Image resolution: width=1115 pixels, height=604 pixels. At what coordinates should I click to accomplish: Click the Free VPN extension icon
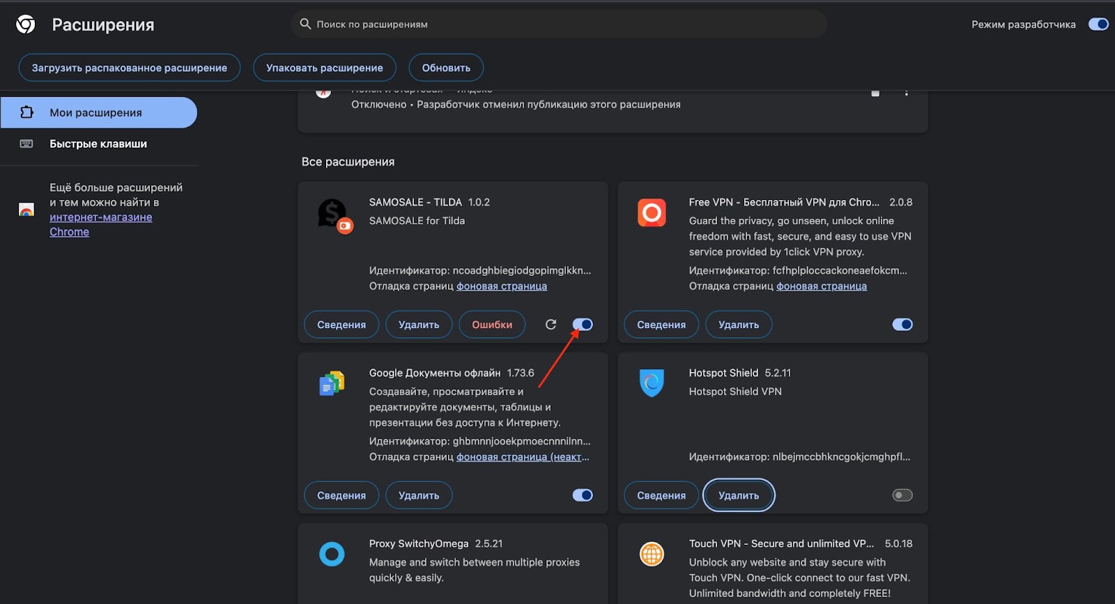click(652, 212)
